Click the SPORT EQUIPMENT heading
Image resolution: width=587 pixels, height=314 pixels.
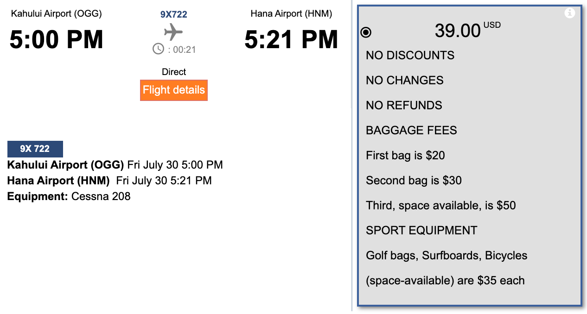click(421, 230)
